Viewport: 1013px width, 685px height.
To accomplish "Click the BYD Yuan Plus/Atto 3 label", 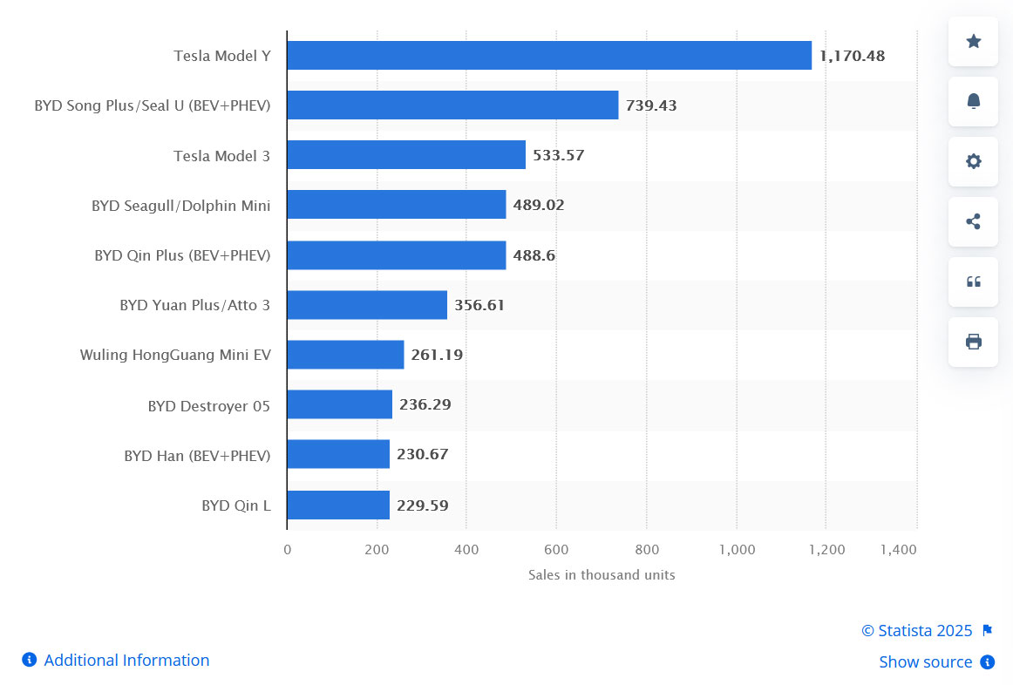I will tap(195, 305).
